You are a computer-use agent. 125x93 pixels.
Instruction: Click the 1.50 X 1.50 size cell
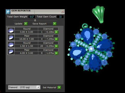(26, 46)
